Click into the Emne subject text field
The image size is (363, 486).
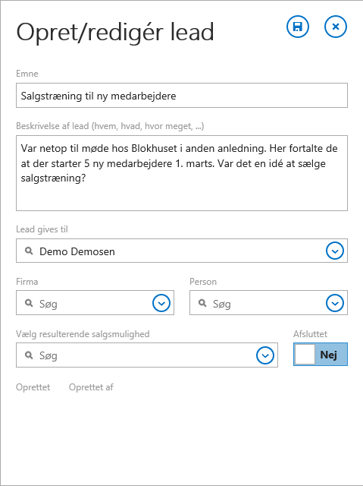pyautogui.click(x=182, y=96)
